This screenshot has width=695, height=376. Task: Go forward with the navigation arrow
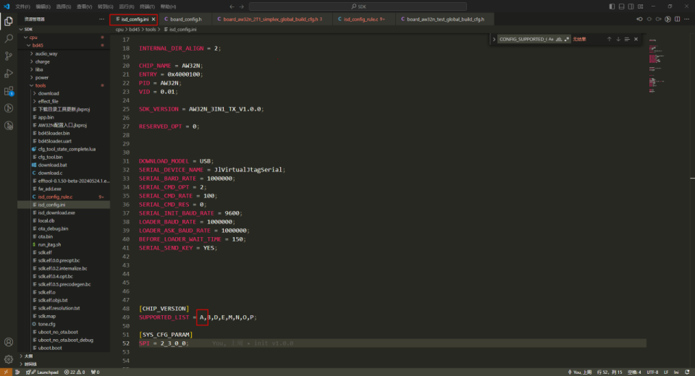point(242,7)
